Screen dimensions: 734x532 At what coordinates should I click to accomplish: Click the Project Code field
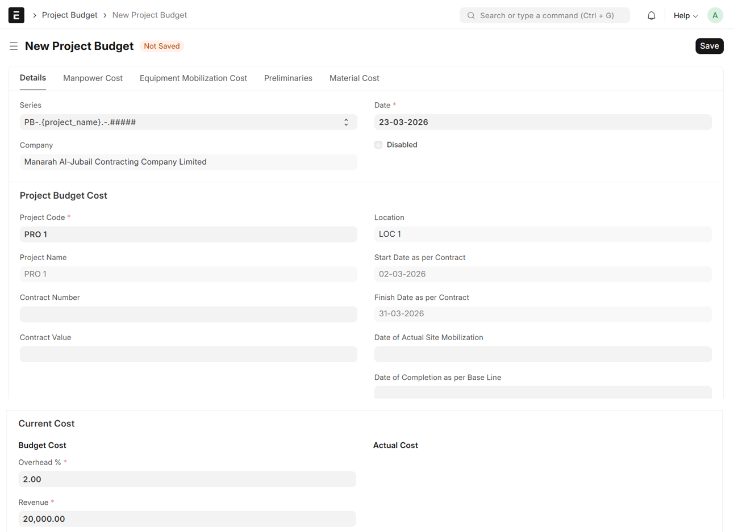tap(188, 234)
